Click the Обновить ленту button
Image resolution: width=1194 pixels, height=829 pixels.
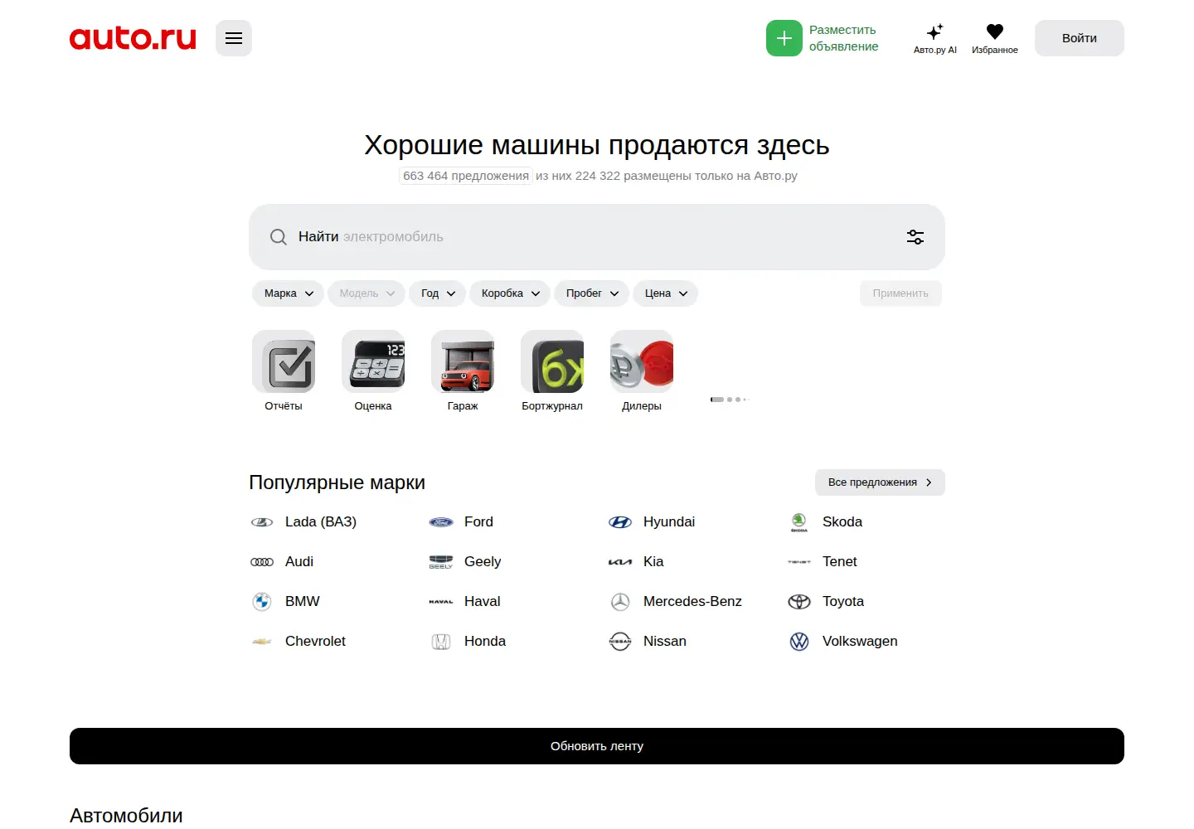pos(597,746)
